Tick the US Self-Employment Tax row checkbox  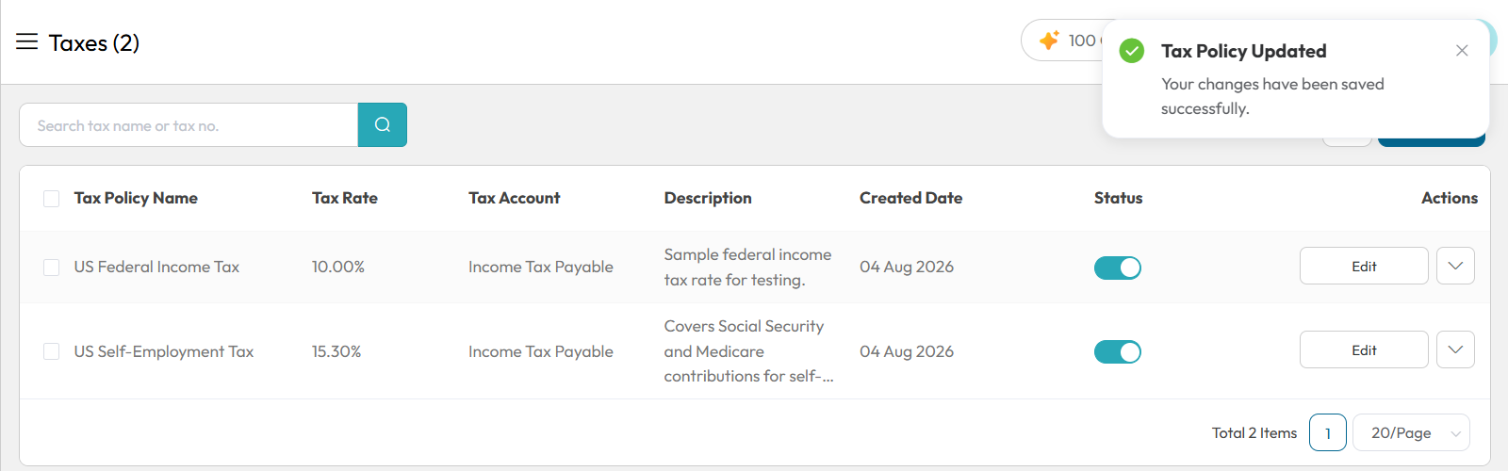(x=52, y=351)
